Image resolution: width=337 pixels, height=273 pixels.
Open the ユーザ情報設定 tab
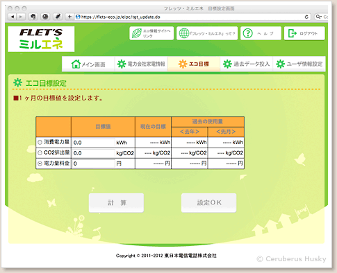tap(299, 64)
